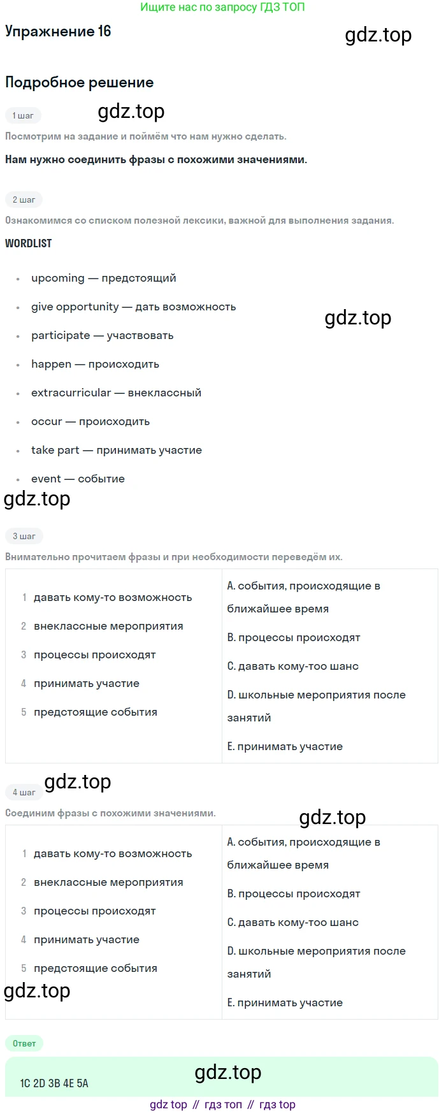Click the green "Ответ" badge
The image size is (446, 1114).
coord(24,1043)
